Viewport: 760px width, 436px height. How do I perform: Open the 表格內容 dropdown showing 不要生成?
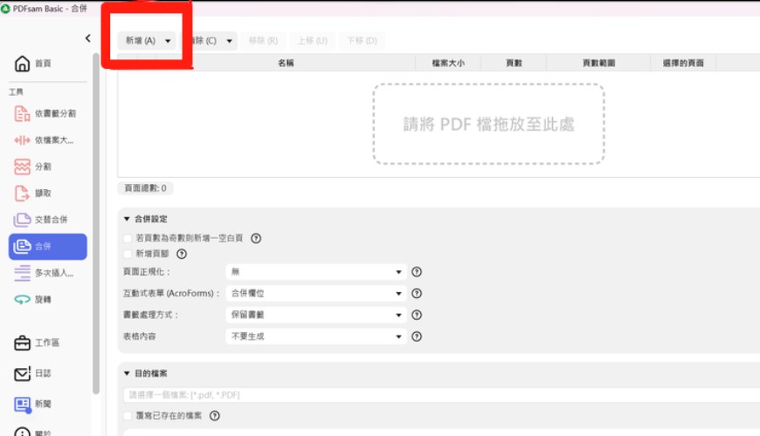click(x=316, y=337)
